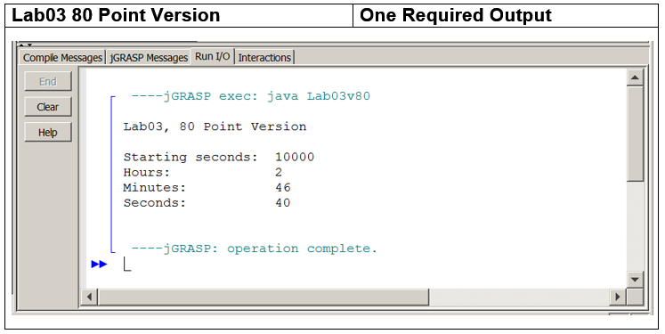The image size is (665, 334).
Task: Select the Run I/O tab
Action: pyautogui.click(x=213, y=56)
